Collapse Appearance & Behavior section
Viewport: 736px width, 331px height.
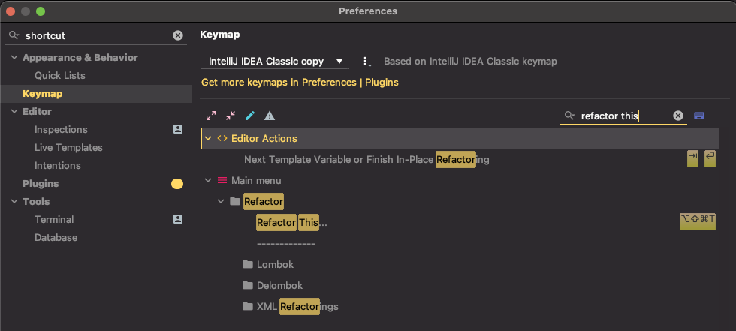(x=14, y=58)
